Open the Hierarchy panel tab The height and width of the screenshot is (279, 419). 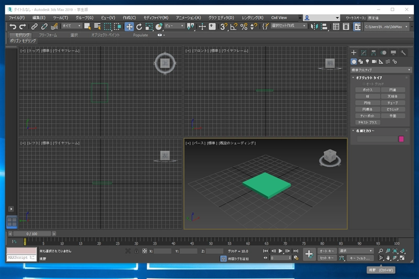(373, 52)
